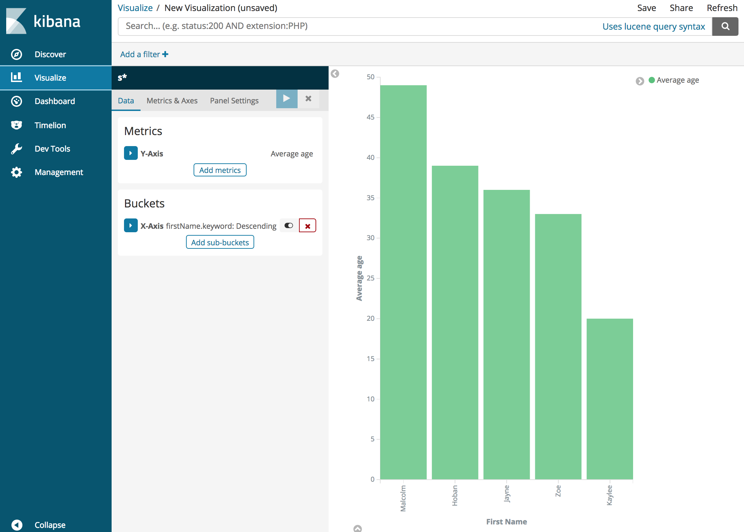This screenshot has height=532, width=744.
Task: Open Management via the gear icon
Action: 17,172
